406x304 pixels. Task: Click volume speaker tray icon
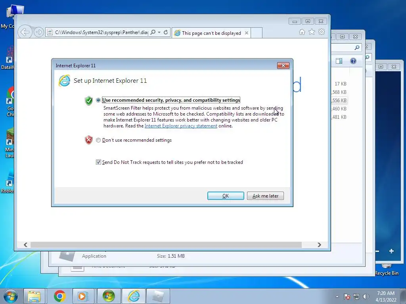[366, 296]
